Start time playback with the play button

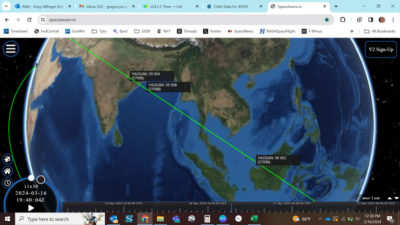[x=31, y=208]
